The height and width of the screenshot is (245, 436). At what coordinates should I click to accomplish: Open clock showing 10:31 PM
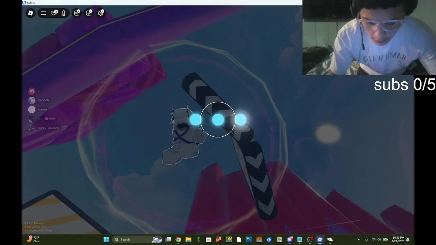(398, 239)
